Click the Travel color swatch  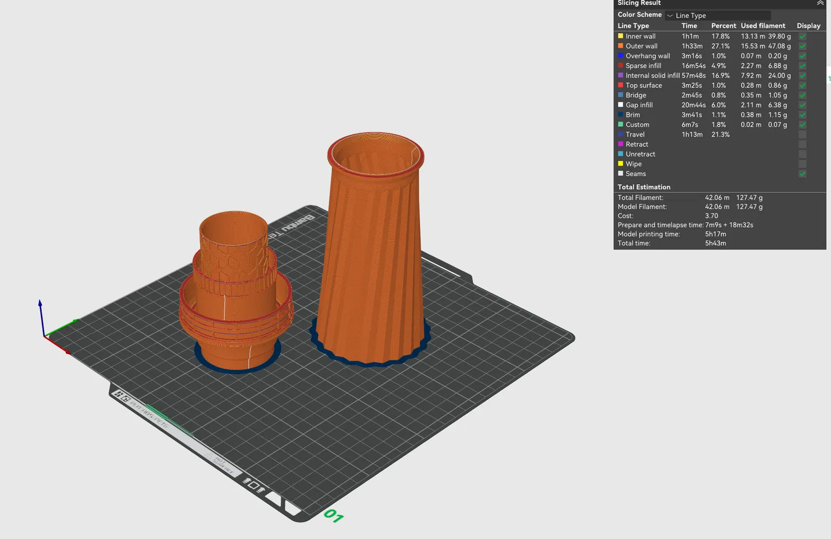[x=620, y=134]
